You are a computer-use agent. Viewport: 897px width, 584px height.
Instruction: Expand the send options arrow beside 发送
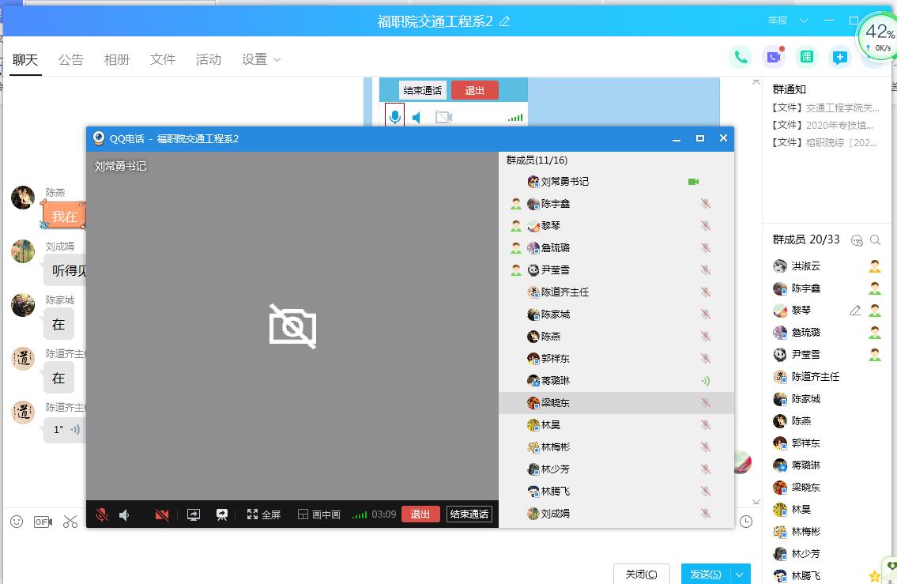[x=741, y=575]
